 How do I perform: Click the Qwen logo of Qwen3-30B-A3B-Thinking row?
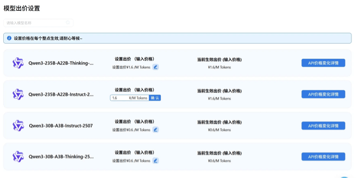(18, 157)
